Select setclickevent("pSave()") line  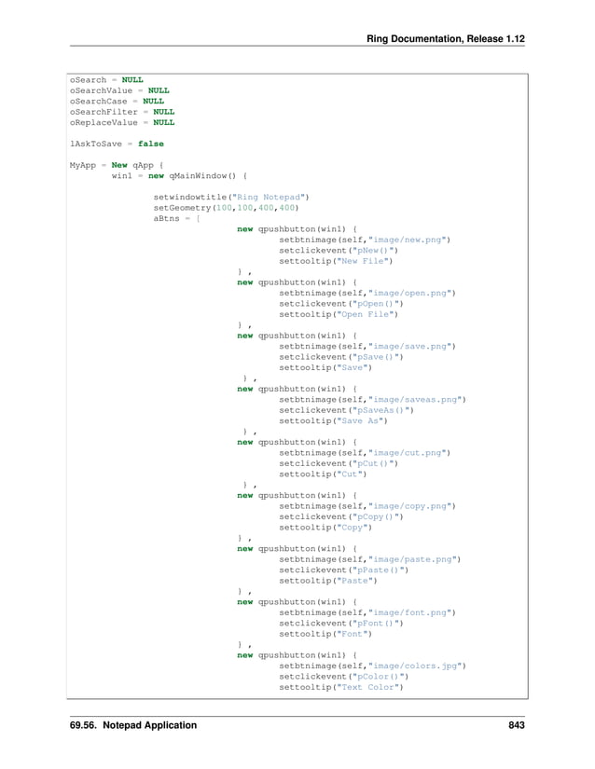[341, 357]
